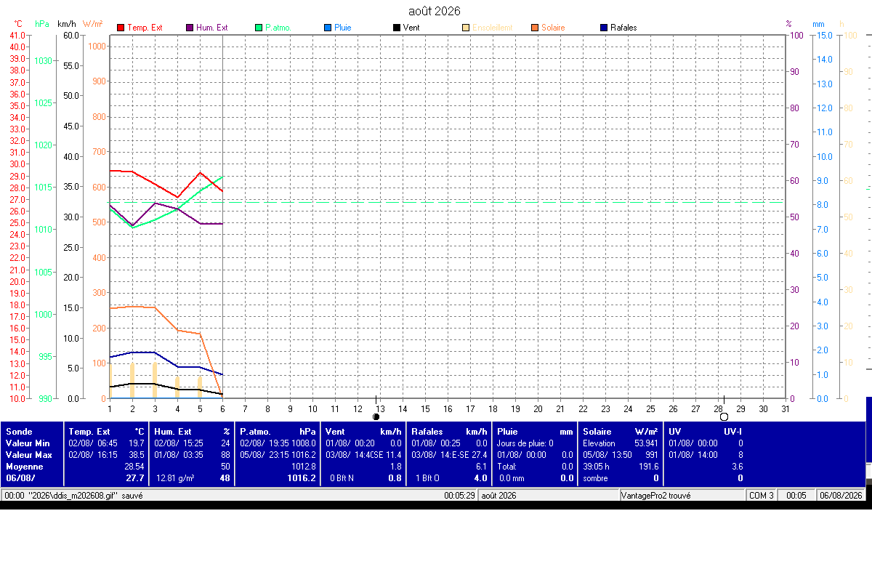Image resolution: width=872 pixels, height=572 pixels.
Task: Click the '12.81 g/m³' humidity value
Action: (174, 478)
